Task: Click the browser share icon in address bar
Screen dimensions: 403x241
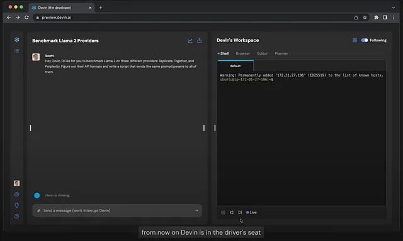Action: [356, 18]
